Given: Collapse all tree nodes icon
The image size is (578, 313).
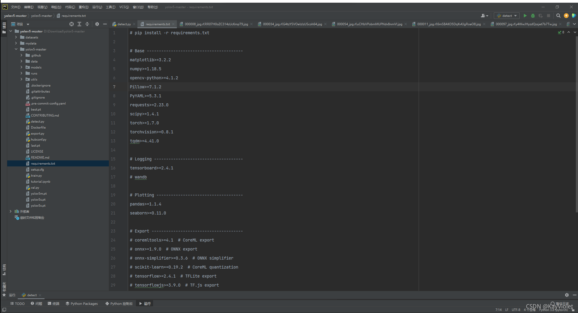Looking at the screenshot, I should 87,24.
